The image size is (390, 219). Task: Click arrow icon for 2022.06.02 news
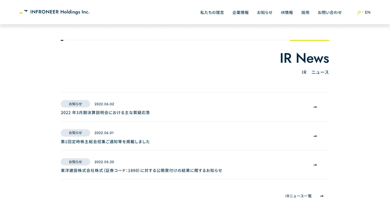click(315, 107)
